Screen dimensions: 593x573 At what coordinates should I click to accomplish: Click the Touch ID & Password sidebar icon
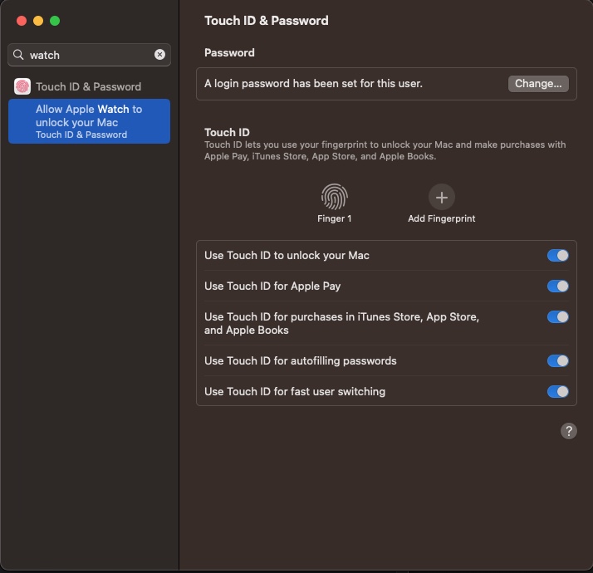pos(22,86)
